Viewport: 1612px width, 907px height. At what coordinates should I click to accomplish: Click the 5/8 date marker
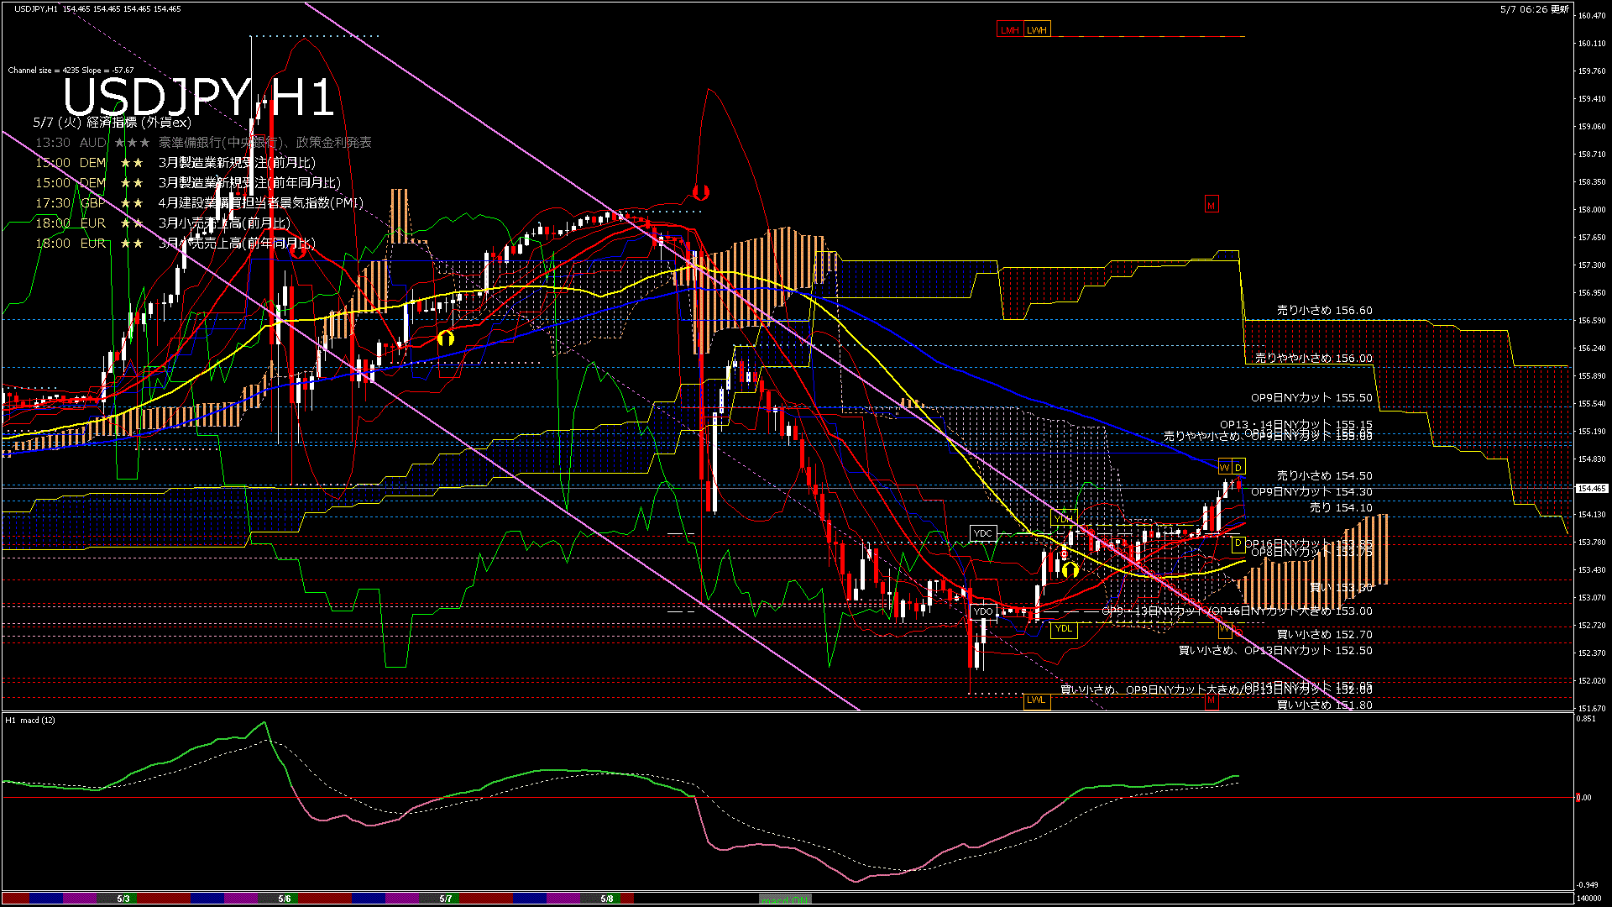[x=607, y=899]
